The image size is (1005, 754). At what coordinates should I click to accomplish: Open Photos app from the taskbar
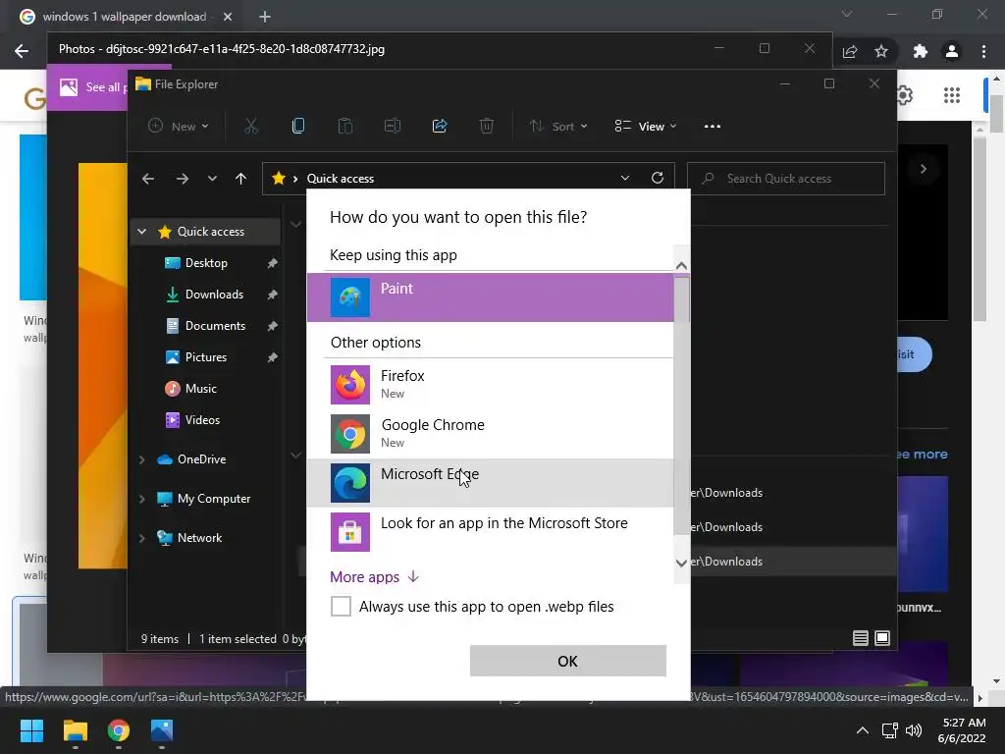[x=162, y=730]
